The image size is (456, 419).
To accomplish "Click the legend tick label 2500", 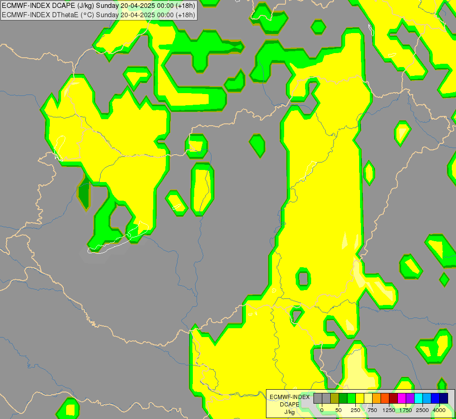I will point(422,410).
